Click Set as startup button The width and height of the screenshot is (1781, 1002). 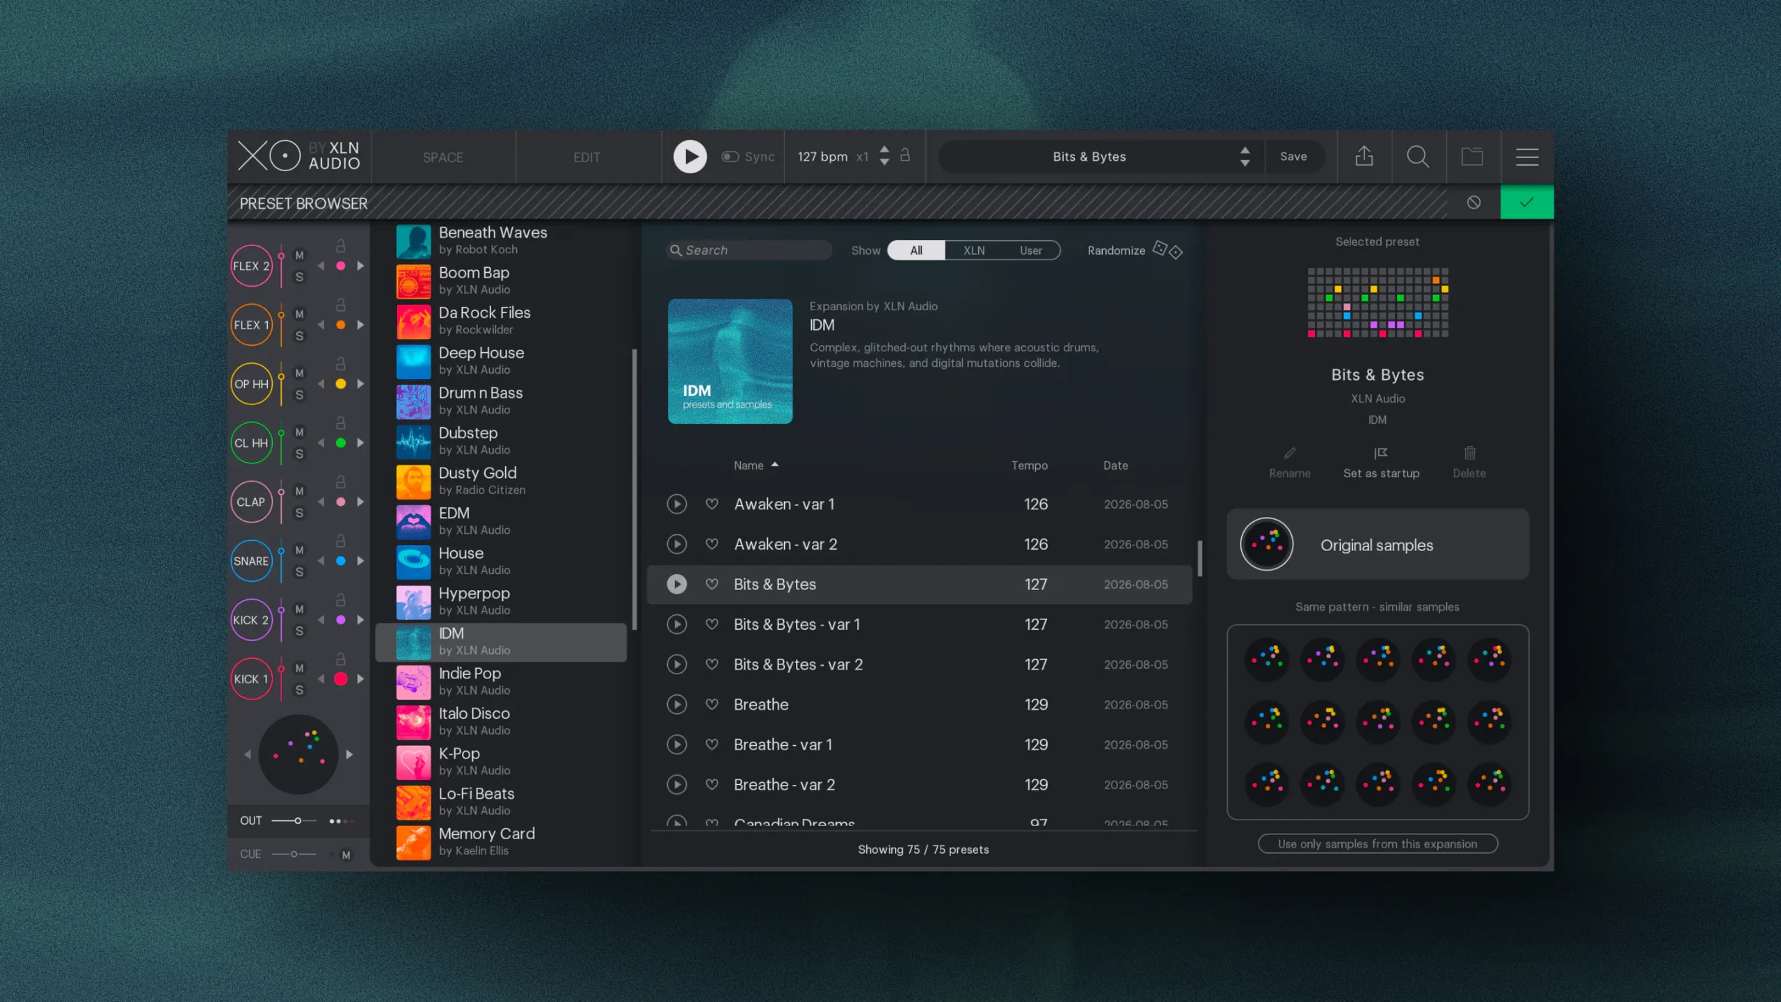coord(1381,463)
